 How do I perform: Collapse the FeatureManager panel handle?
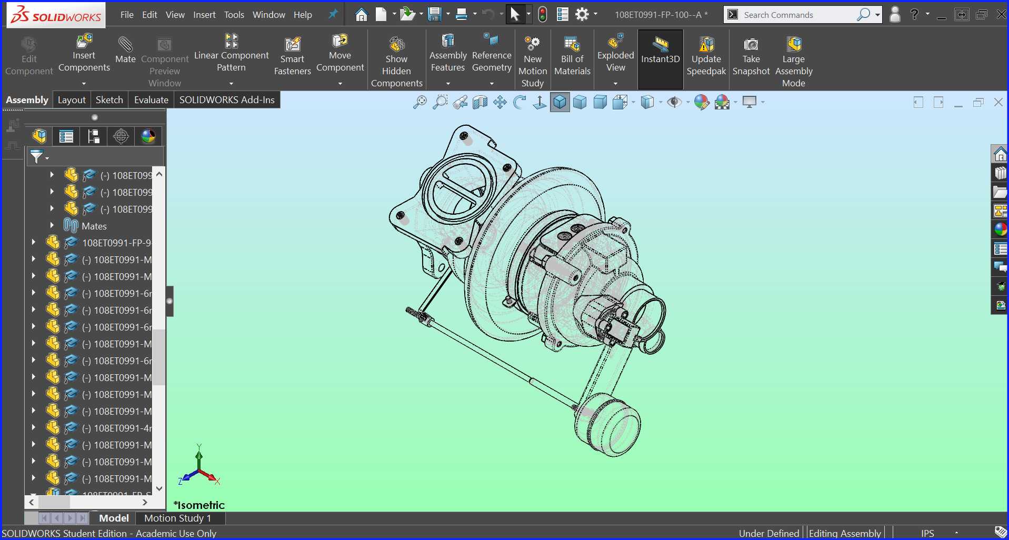(169, 301)
